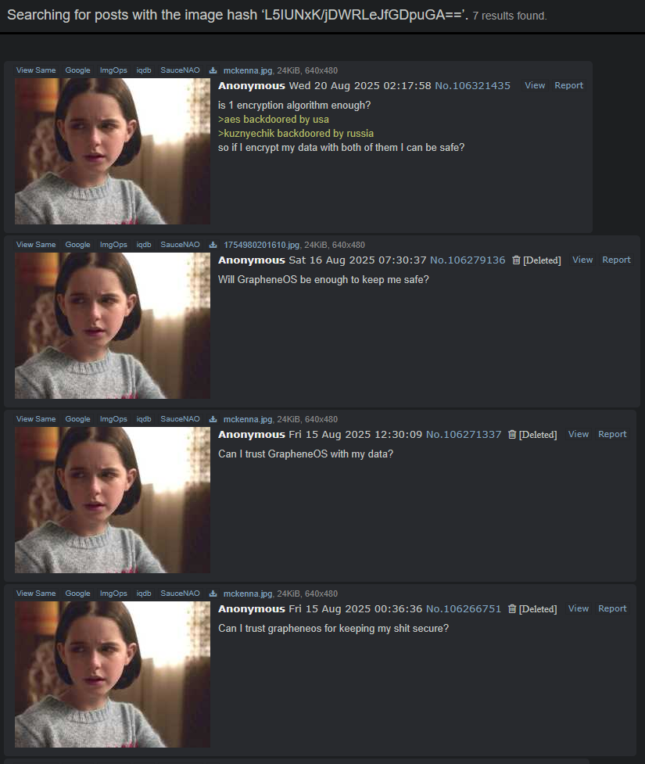View post No.106266751
The height and width of the screenshot is (764, 645).
point(579,608)
